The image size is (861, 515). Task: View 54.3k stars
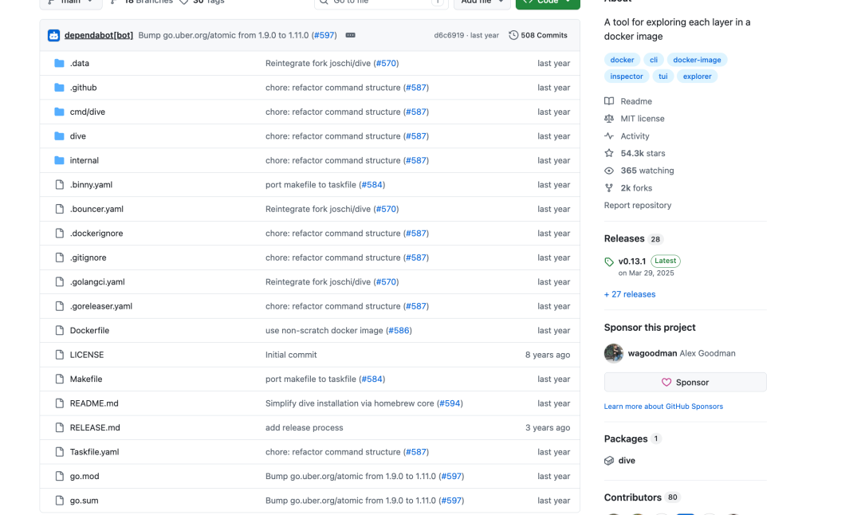tap(643, 153)
